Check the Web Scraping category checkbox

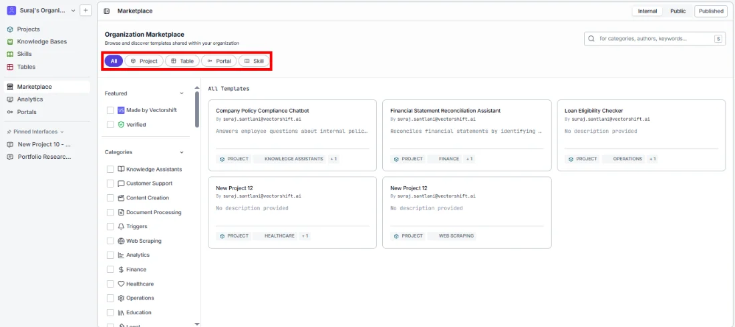[x=110, y=241]
